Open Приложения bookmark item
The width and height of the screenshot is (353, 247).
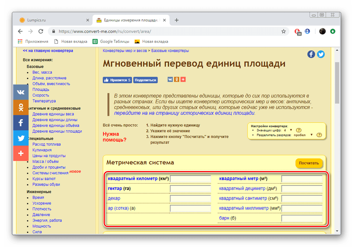click(x=33, y=41)
